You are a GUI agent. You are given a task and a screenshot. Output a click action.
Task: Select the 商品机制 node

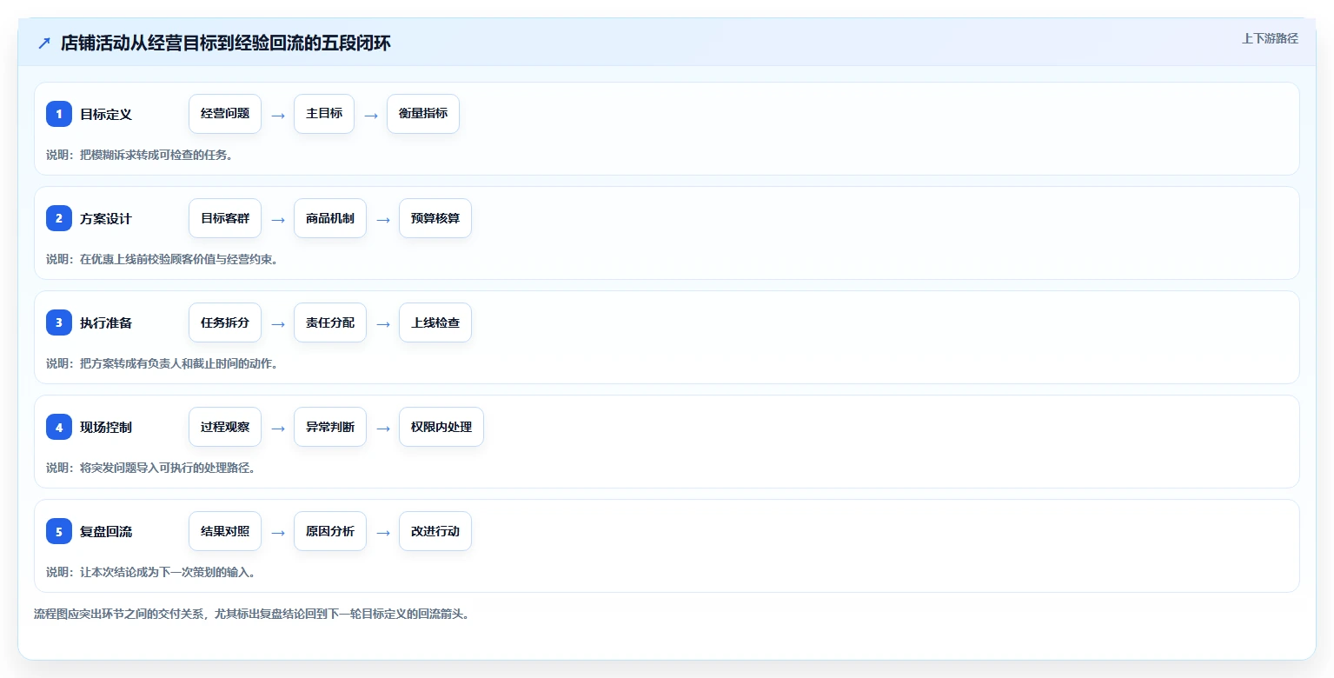(330, 218)
